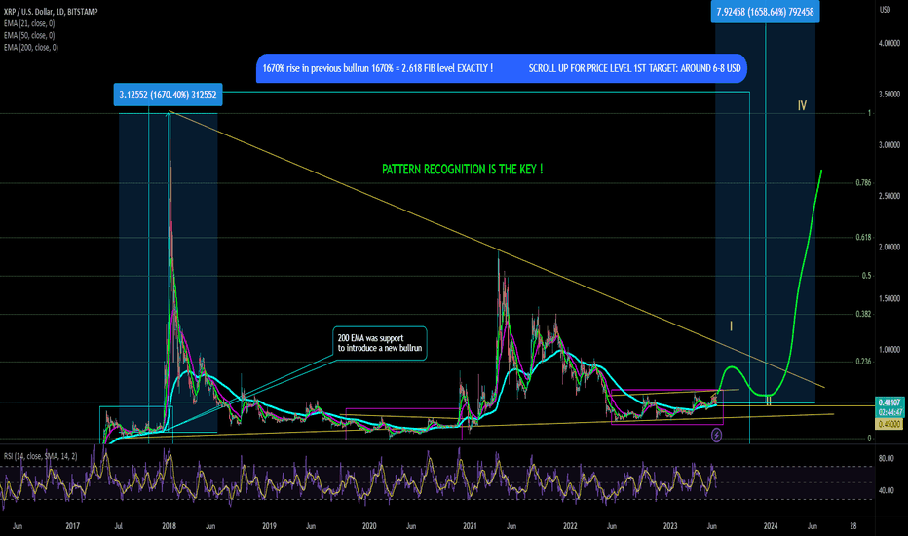The width and height of the screenshot is (908, 536).
Task: Click the purple lightning bolt event icon
Action: (716, 435)
